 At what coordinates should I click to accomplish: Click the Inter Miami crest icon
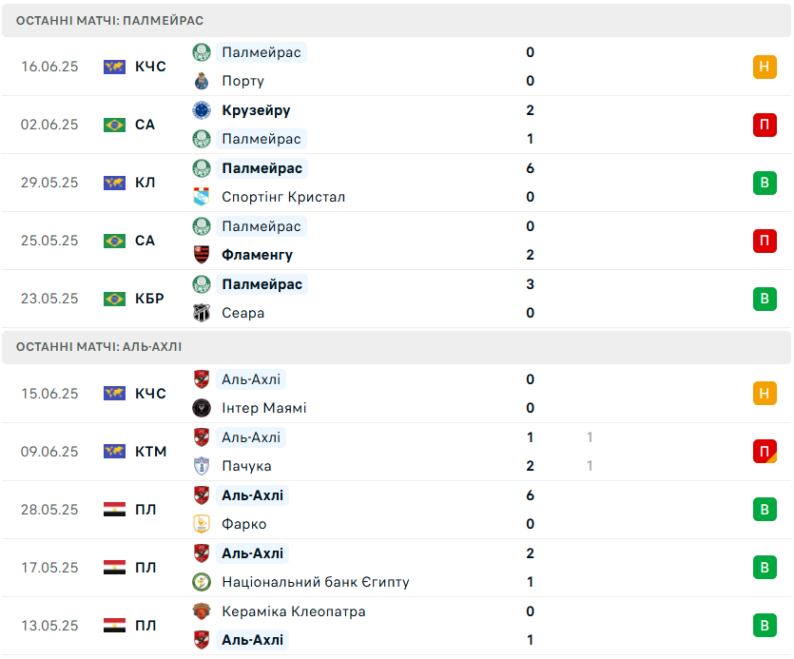point(202,408)
